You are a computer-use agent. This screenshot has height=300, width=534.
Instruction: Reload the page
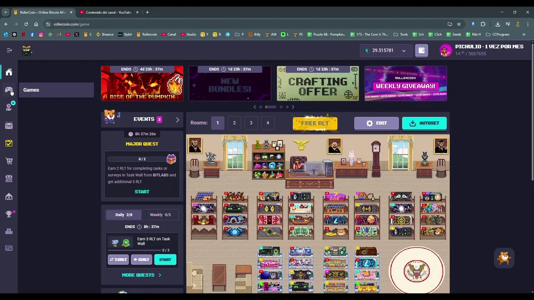(x=26, y=24)
